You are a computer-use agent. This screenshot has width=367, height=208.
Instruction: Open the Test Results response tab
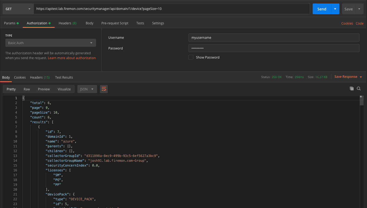[64, 77]
